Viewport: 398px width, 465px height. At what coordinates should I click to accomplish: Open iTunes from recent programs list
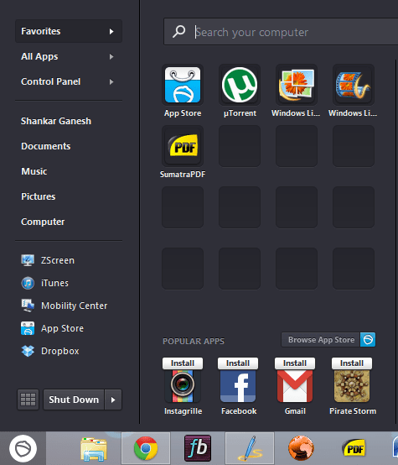[45, 283]
